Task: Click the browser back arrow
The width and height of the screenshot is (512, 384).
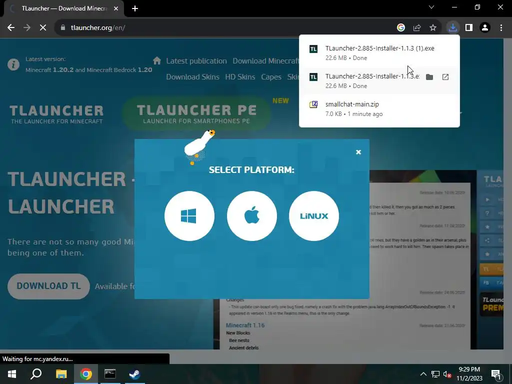Action: (x=11, y=28)
